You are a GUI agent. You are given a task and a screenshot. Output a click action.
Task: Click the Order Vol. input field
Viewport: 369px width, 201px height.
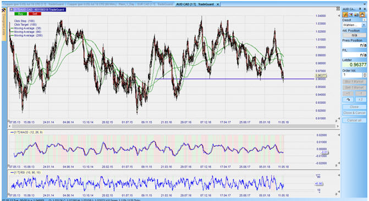(353, 75)
